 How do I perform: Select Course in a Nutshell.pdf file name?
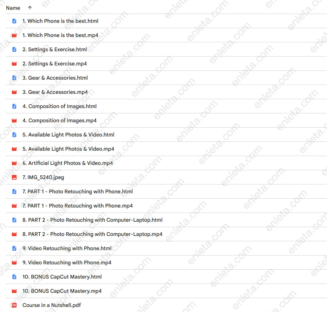(x=52, y=305)
